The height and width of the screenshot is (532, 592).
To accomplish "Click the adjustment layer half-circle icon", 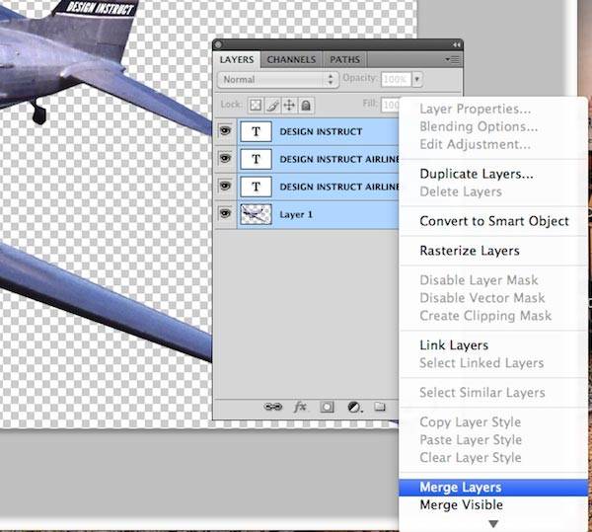I will (x=354, y=406).
